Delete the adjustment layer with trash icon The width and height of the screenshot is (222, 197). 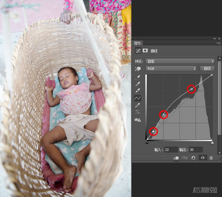(211, 158)
